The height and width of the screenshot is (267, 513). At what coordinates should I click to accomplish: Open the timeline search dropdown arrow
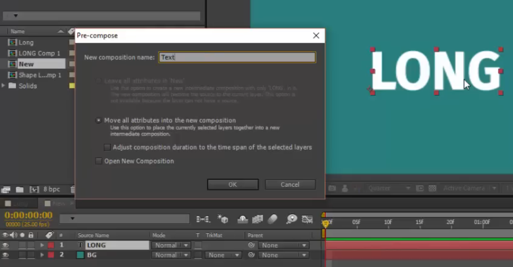72,219
